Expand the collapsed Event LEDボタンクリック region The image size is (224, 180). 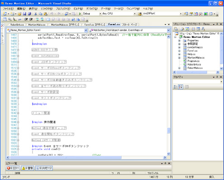coord(18,62)
